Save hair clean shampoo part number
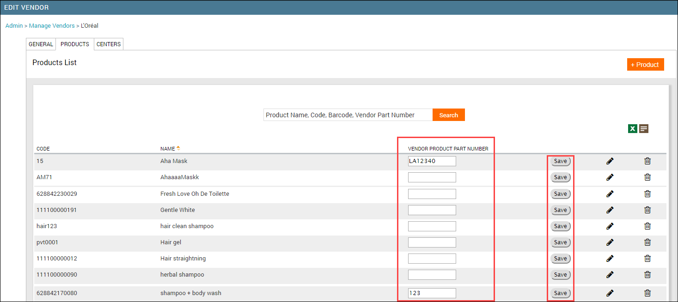This screenshot has width=678, height=302. [x=560, y=226]
